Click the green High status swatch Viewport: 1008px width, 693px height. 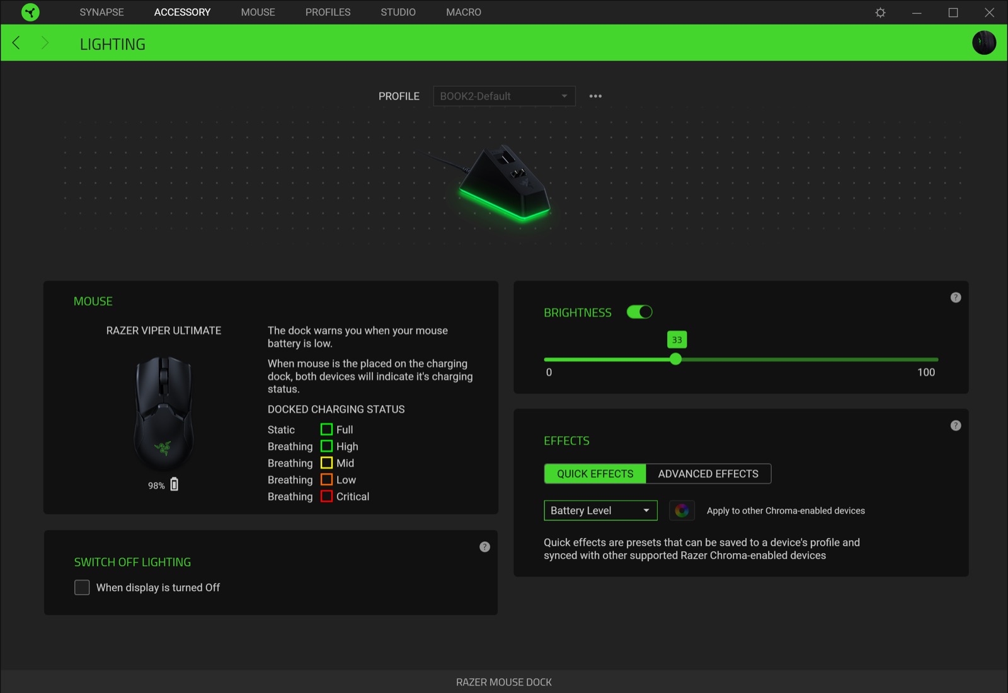click(x=326, y=446)
